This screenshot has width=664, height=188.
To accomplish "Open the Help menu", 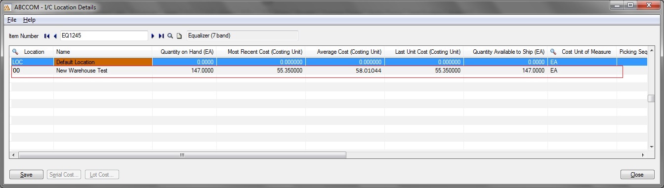I will click(29, 20).
